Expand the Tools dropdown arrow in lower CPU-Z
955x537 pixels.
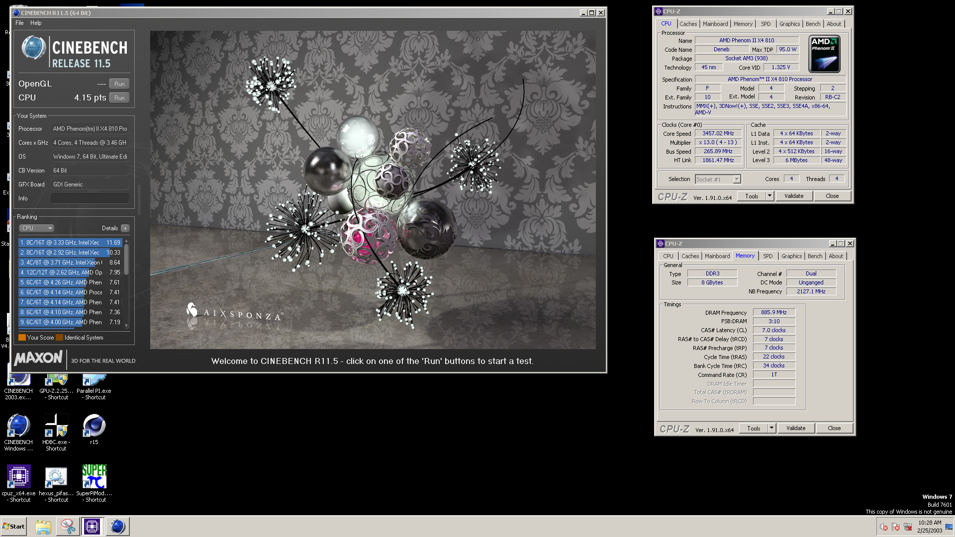(771, 428)
